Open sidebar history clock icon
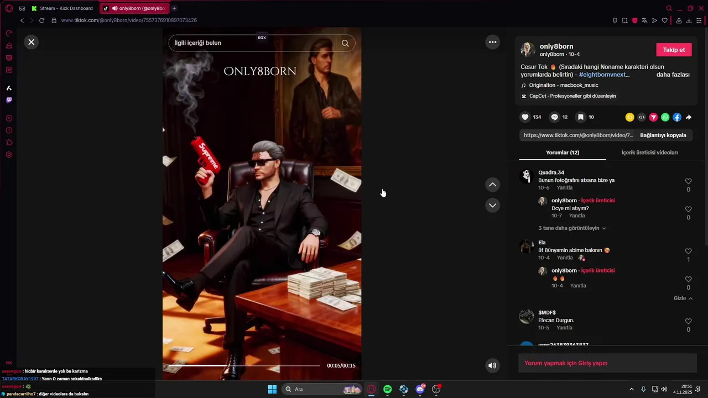 click(9, 130)
